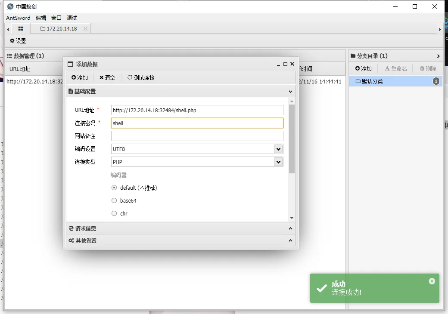Dismiss the 连接成功 notification
Screen dimensions: 448x314
pyautogui.click(x=432, y=281)
